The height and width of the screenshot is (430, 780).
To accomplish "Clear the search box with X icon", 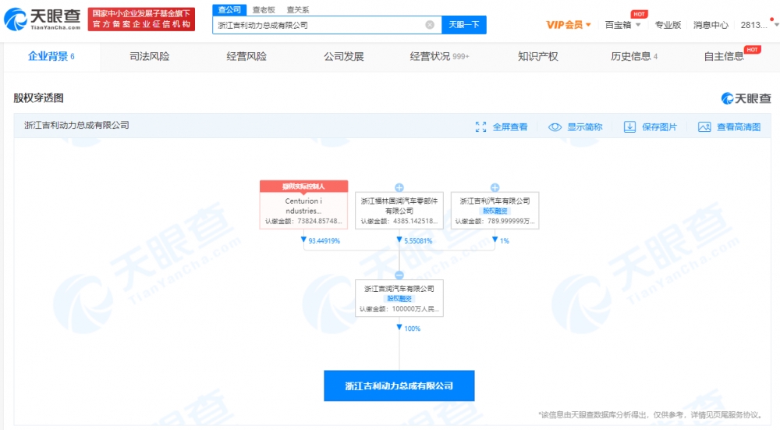I will 430,25.
